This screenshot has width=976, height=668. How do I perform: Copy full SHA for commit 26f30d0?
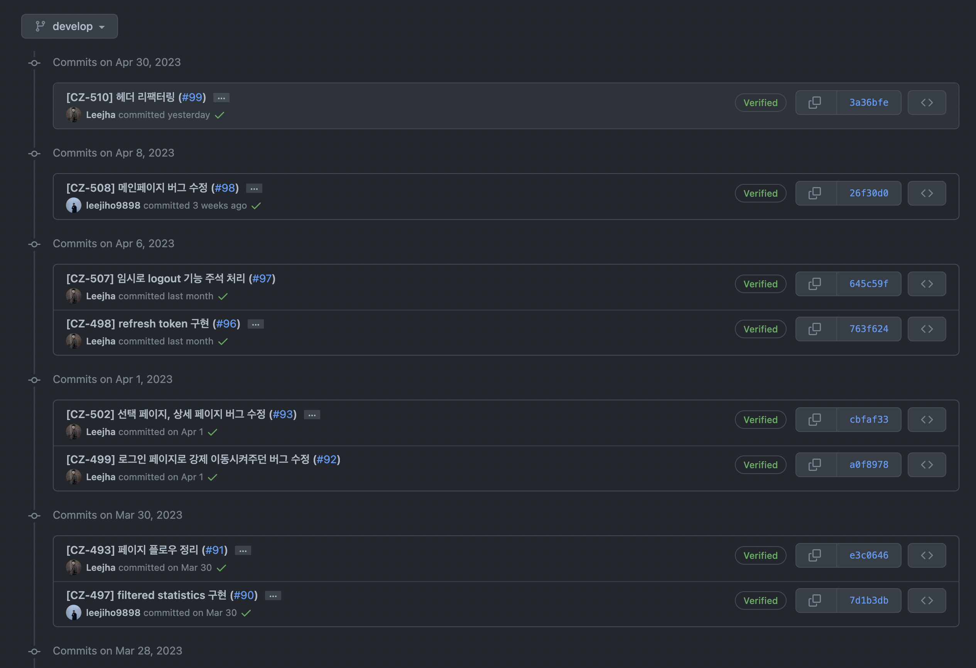[x=815, y=193]
